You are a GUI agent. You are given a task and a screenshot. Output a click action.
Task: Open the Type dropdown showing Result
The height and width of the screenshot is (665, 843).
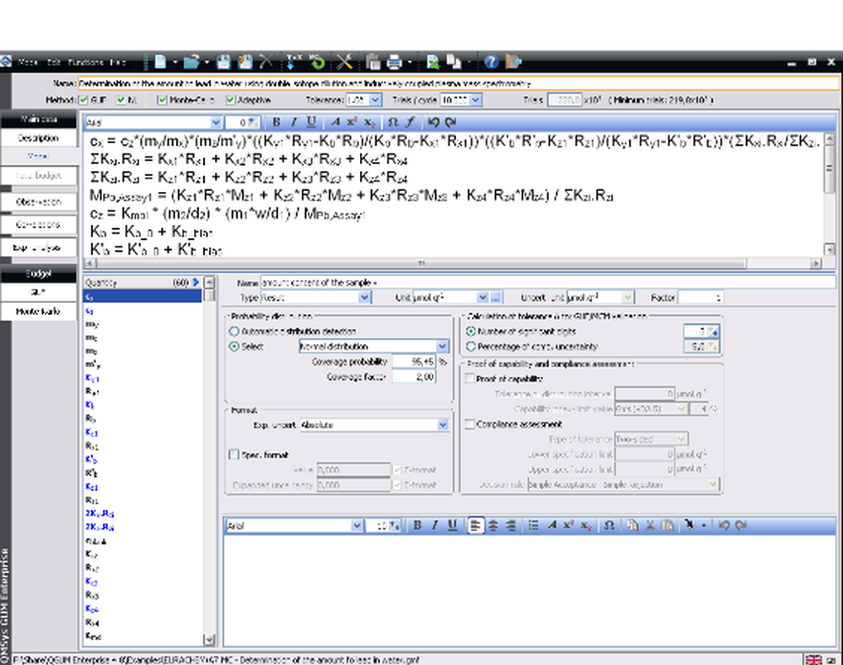tap(364, 297)
